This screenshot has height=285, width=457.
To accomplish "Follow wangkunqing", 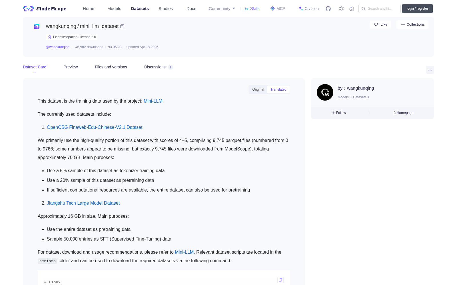I will (x=339, y=113).
